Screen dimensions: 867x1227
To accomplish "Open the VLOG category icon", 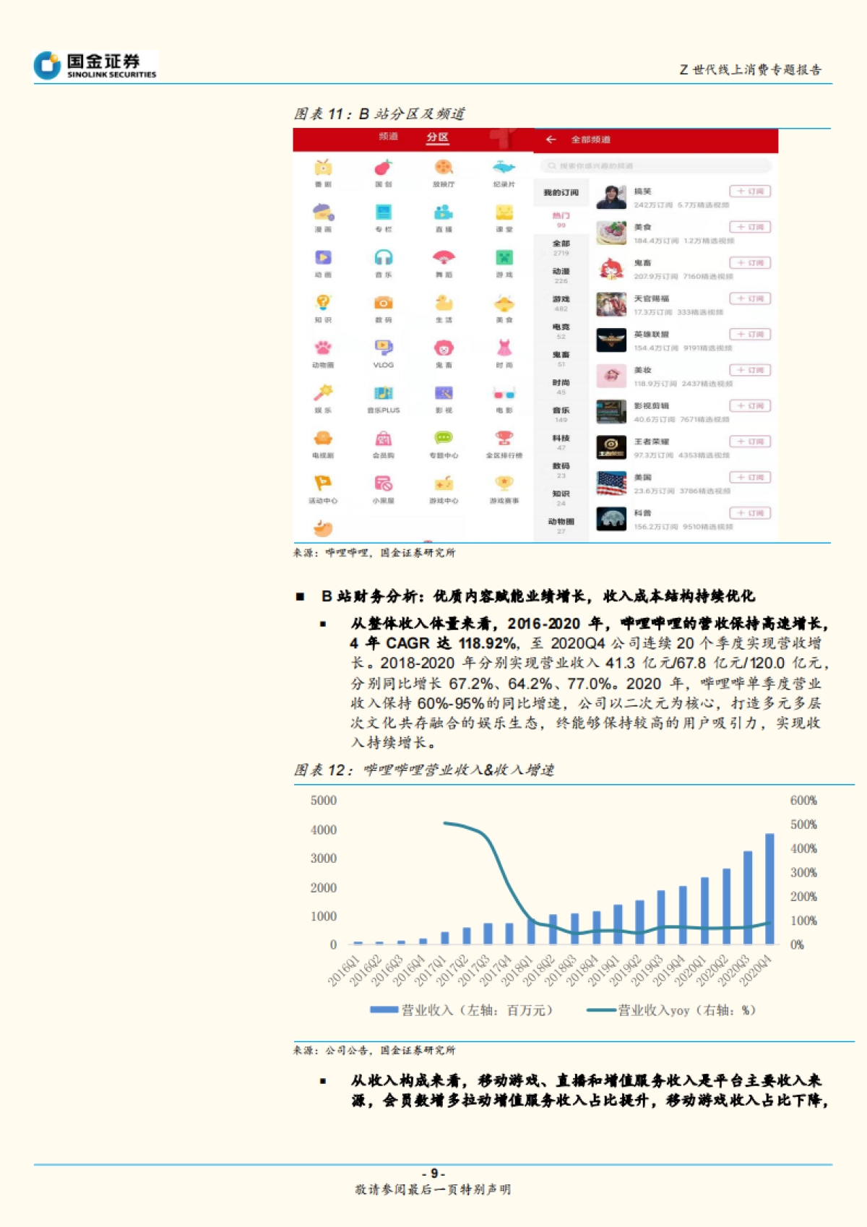I will 383,348.
